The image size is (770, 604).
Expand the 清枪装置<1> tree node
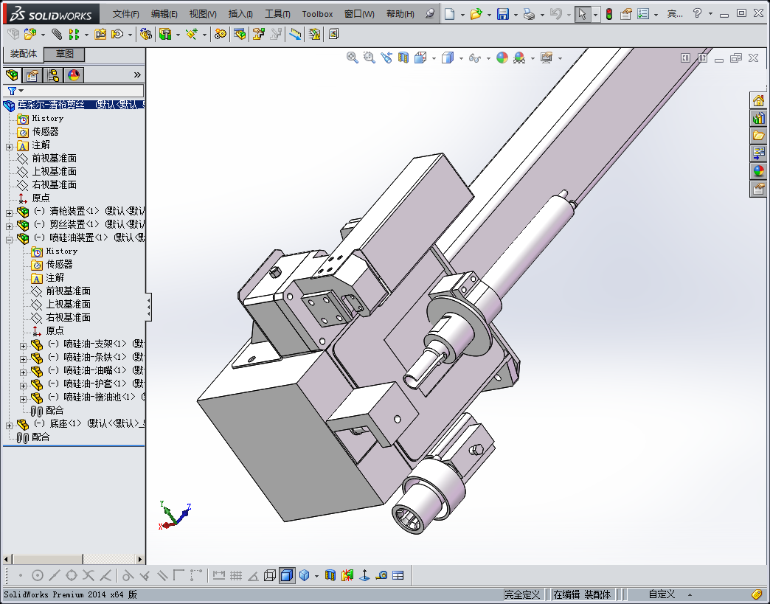(x=10, y=213)
